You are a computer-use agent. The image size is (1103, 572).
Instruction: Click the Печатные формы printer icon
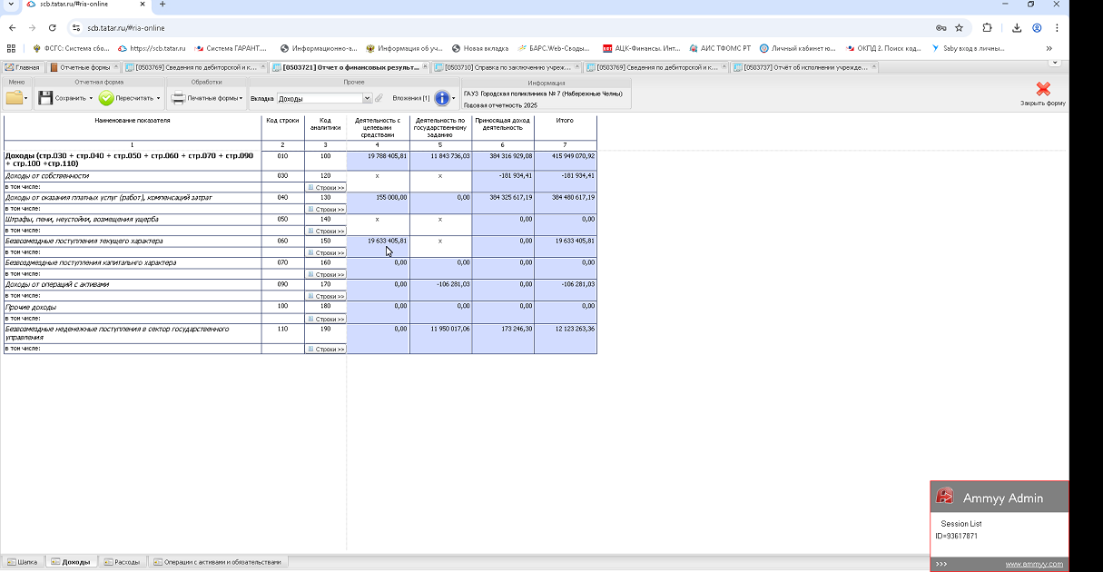coord(179,97)
